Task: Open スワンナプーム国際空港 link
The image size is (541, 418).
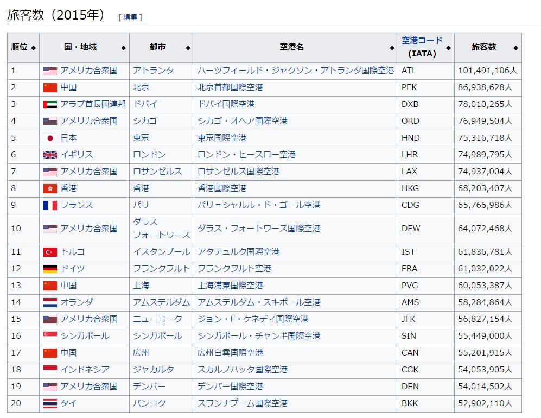Action: [242, 403]
